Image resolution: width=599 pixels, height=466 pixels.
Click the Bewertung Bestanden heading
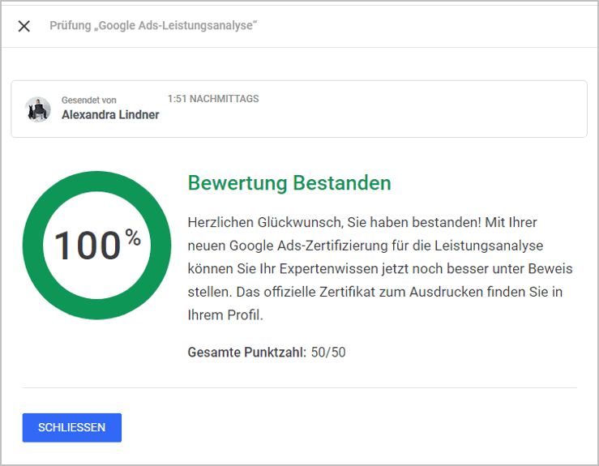(289, 182)
